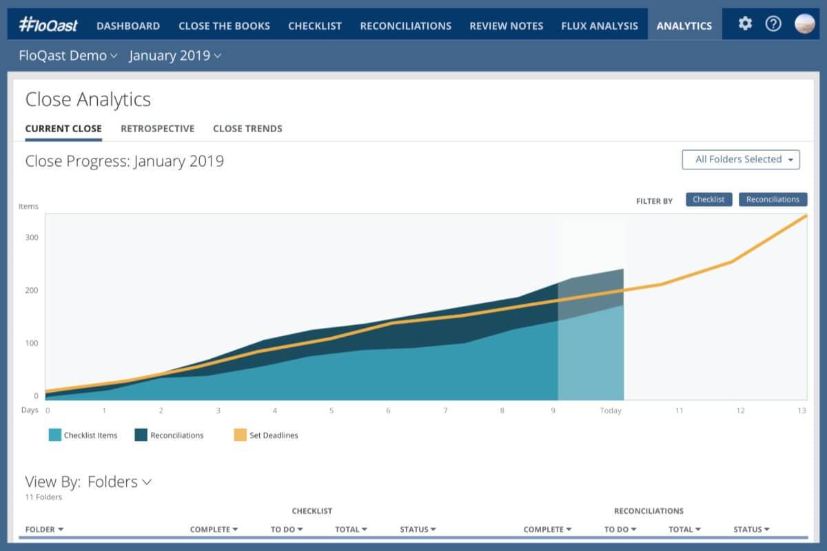Change View By Folders dropdown
This screenshot has width=827, height=551.
[119, 482]
